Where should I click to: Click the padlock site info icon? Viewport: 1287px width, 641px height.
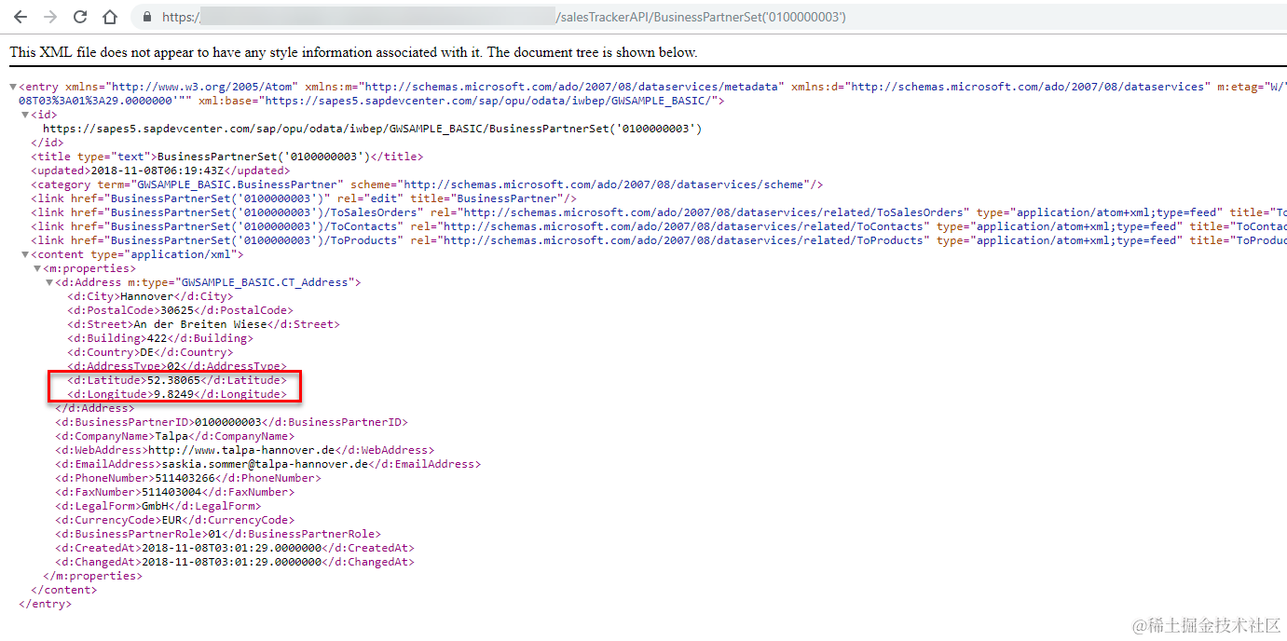tap(146, 17)
